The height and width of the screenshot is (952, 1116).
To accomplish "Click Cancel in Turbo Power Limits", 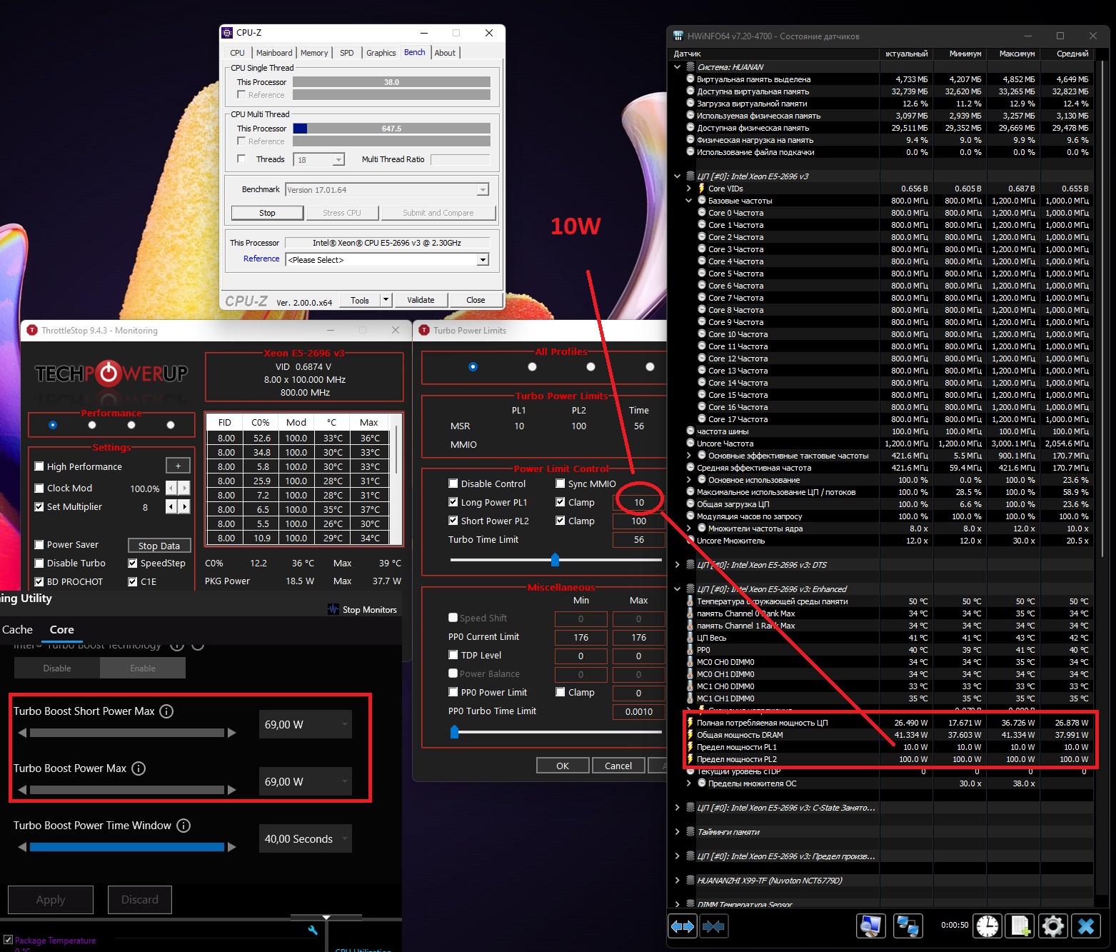I will click(618, 766).
